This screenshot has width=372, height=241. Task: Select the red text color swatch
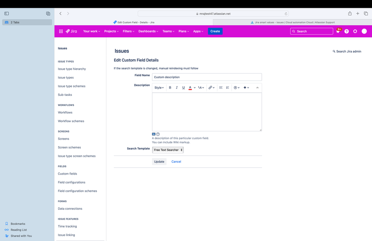click(190, 87)
